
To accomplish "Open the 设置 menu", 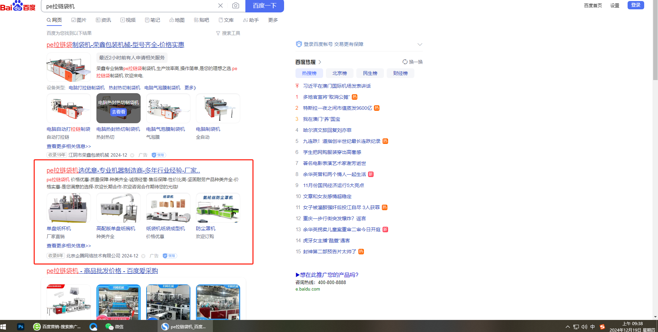I will 615,6.
